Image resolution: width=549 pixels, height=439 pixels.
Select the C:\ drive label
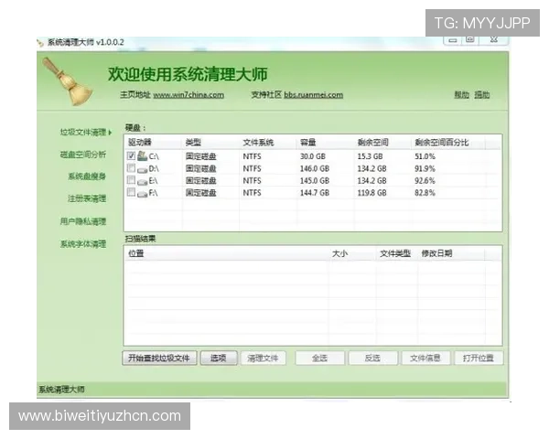click(x=154, y=156)
